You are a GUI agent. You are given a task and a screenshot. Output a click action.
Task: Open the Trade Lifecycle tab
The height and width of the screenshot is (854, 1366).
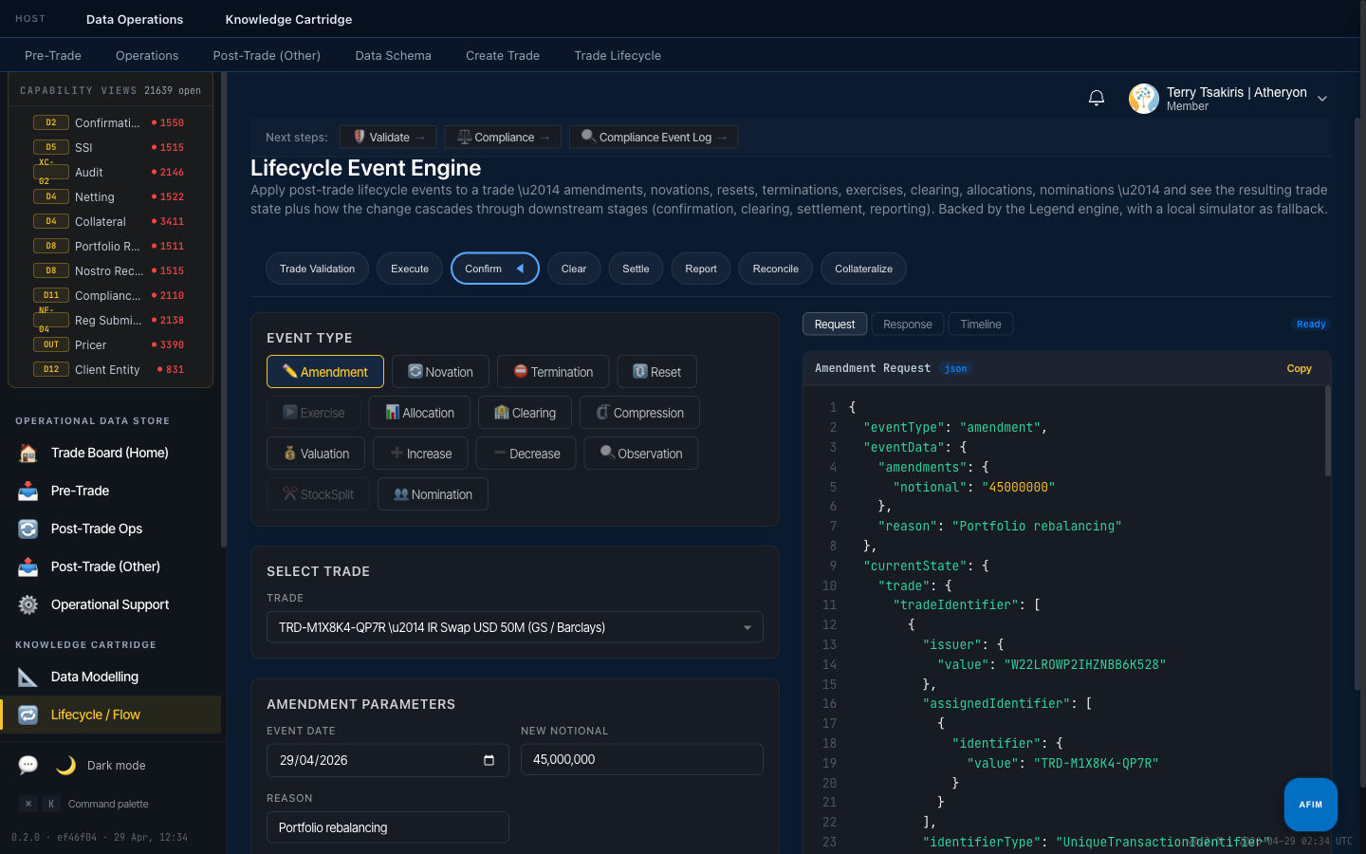pyautogui.click(x=618, y=55)
